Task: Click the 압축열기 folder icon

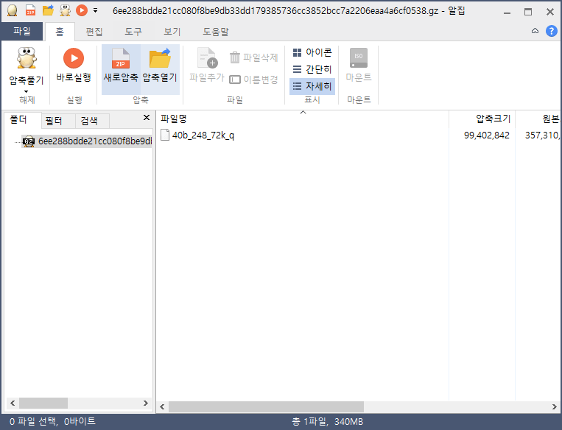Action: (x=160, y=58)
